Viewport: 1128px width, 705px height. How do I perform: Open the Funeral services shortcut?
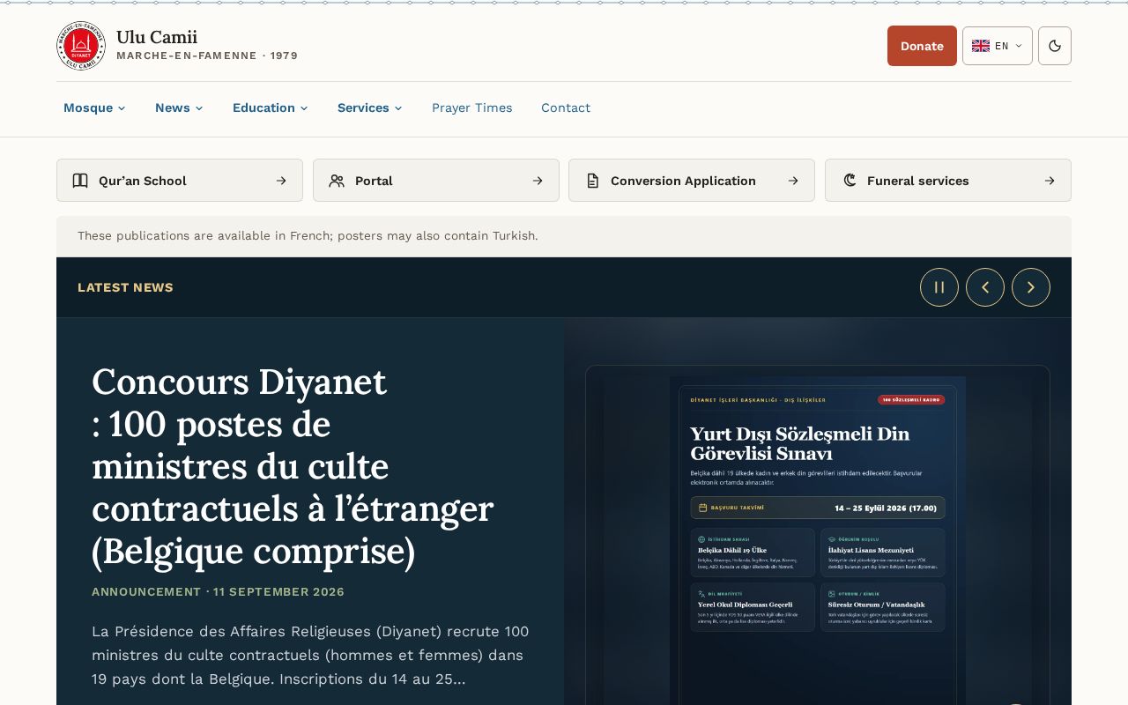948,181
